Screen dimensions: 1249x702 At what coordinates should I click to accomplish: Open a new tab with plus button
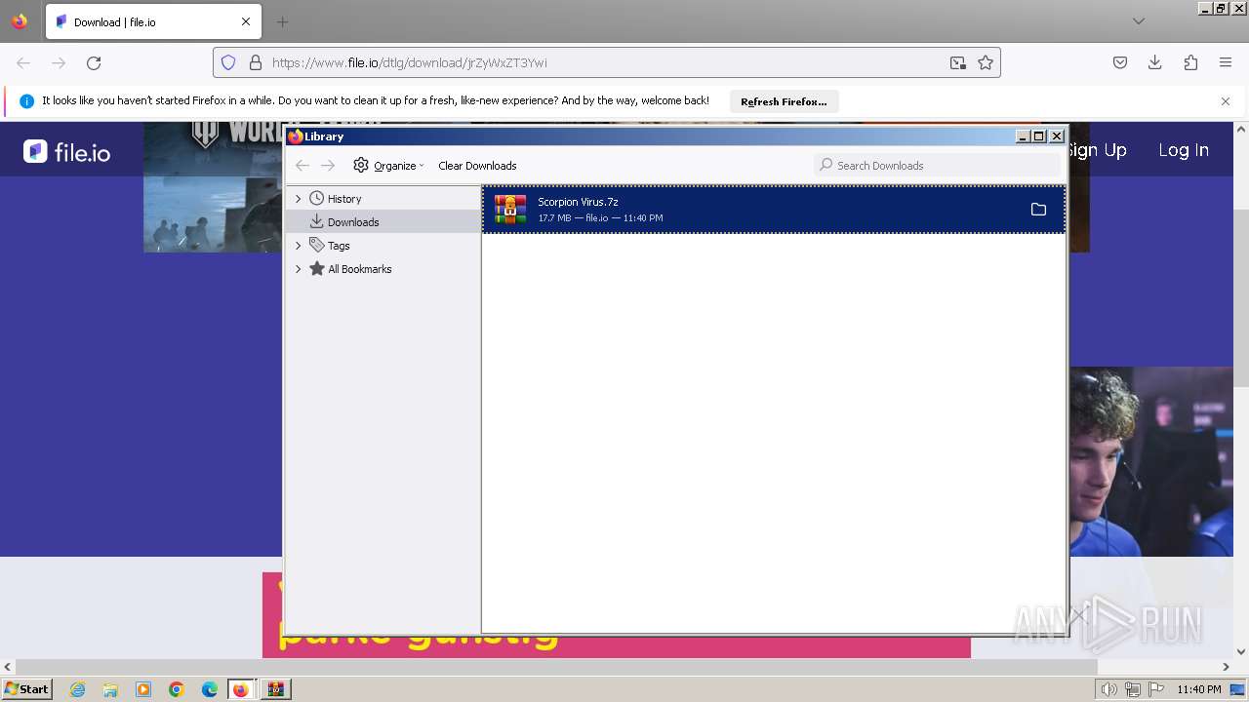[282, 21]
